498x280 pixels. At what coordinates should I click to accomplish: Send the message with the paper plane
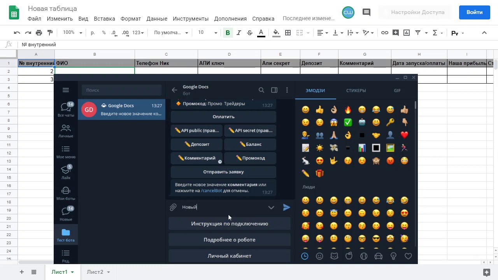[286, 207]
